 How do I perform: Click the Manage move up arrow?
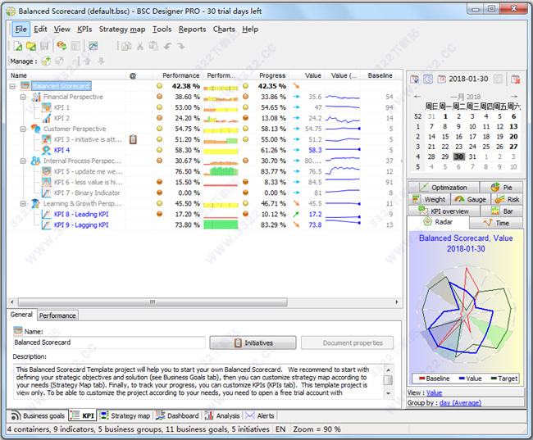point(88,61)
